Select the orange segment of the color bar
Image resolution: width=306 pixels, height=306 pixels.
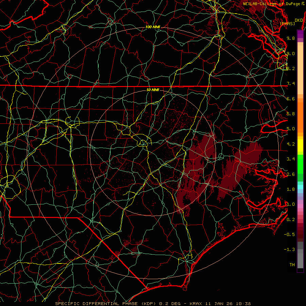300,116
